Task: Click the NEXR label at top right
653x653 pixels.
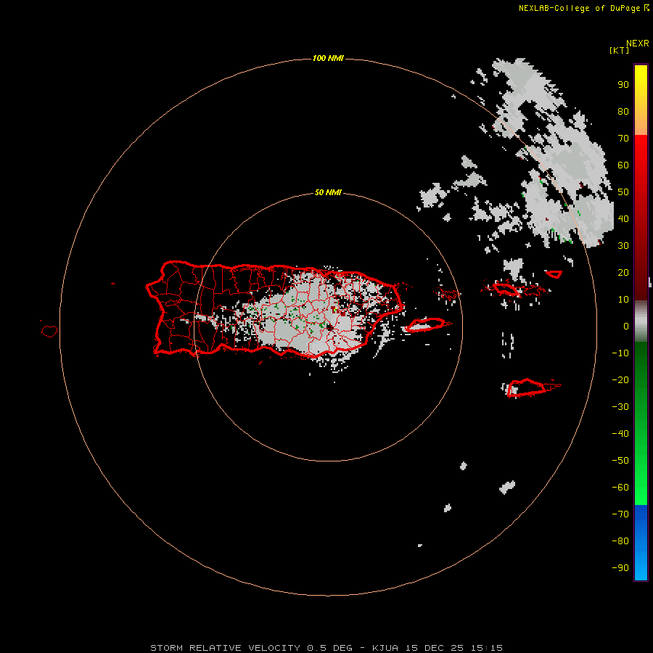Action: click(638, 44)
